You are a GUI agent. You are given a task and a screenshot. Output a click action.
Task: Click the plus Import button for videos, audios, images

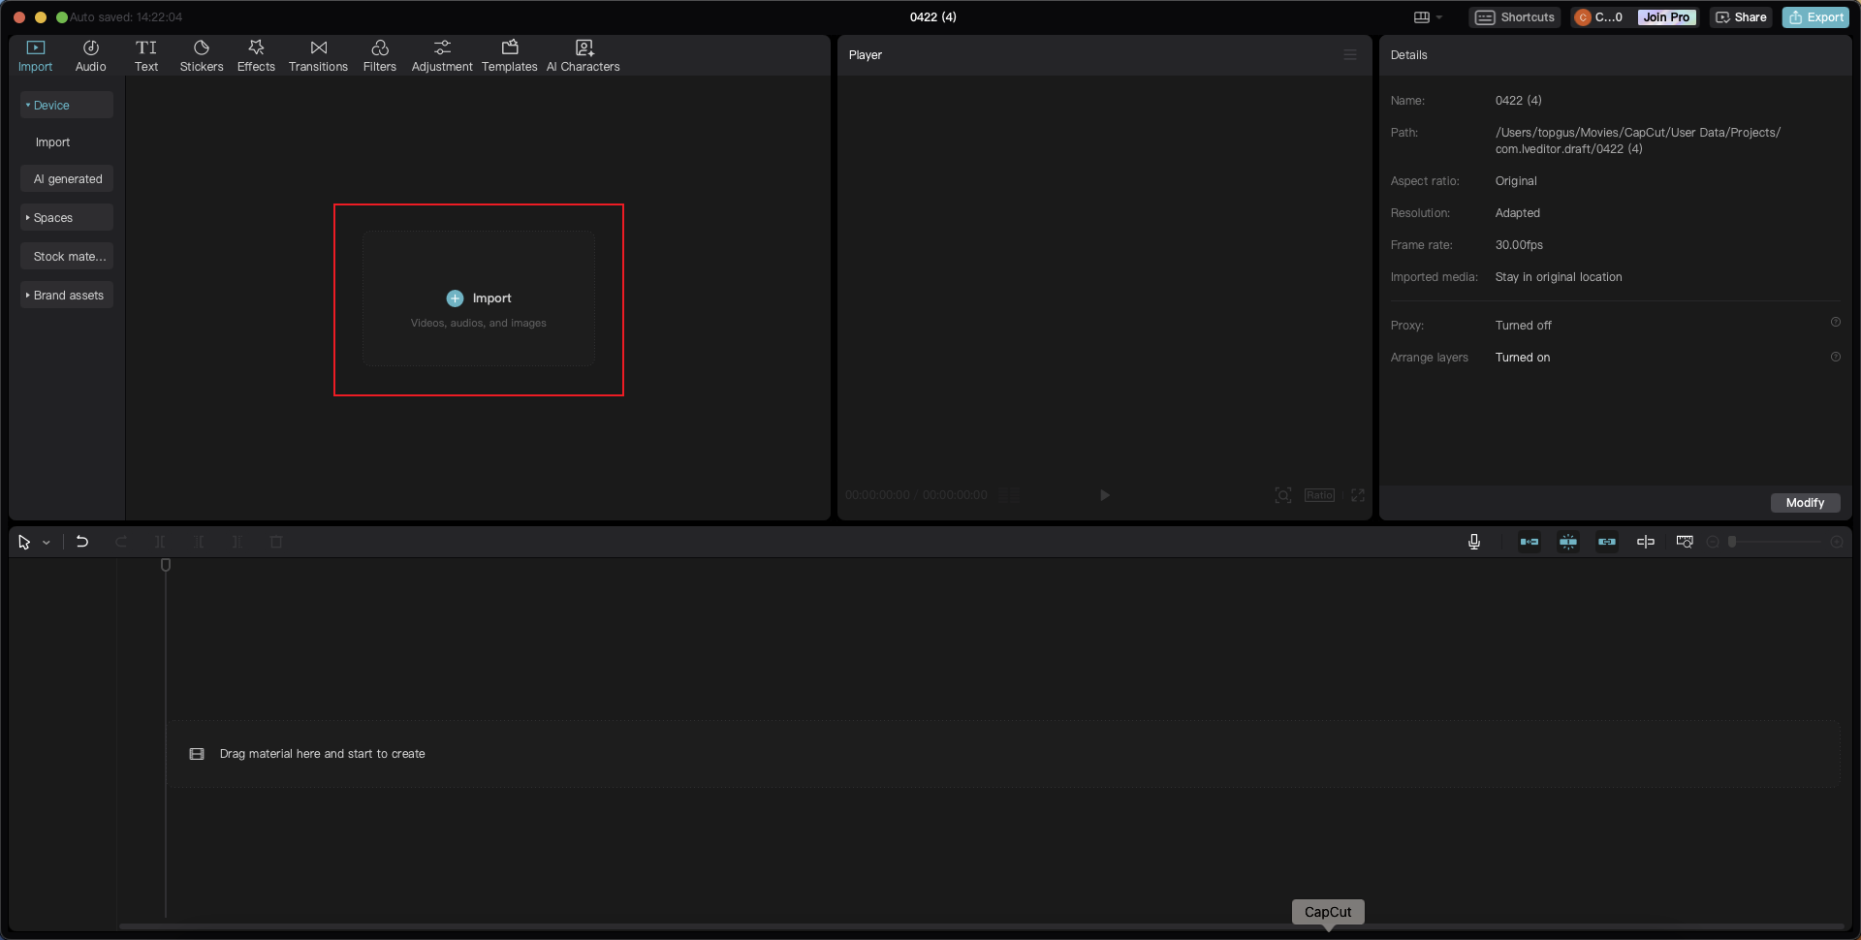(479, 298)
